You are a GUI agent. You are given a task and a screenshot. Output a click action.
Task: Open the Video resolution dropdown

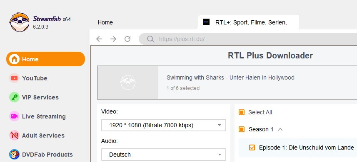pos(163,125)
